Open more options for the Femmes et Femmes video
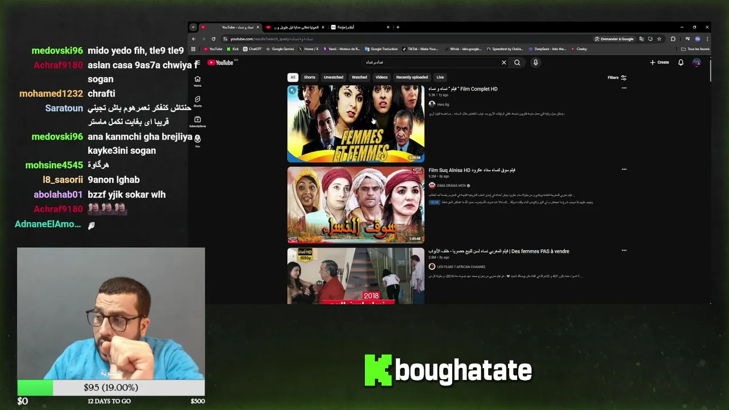This screenshot has width=729, height=410. [624, 88]
